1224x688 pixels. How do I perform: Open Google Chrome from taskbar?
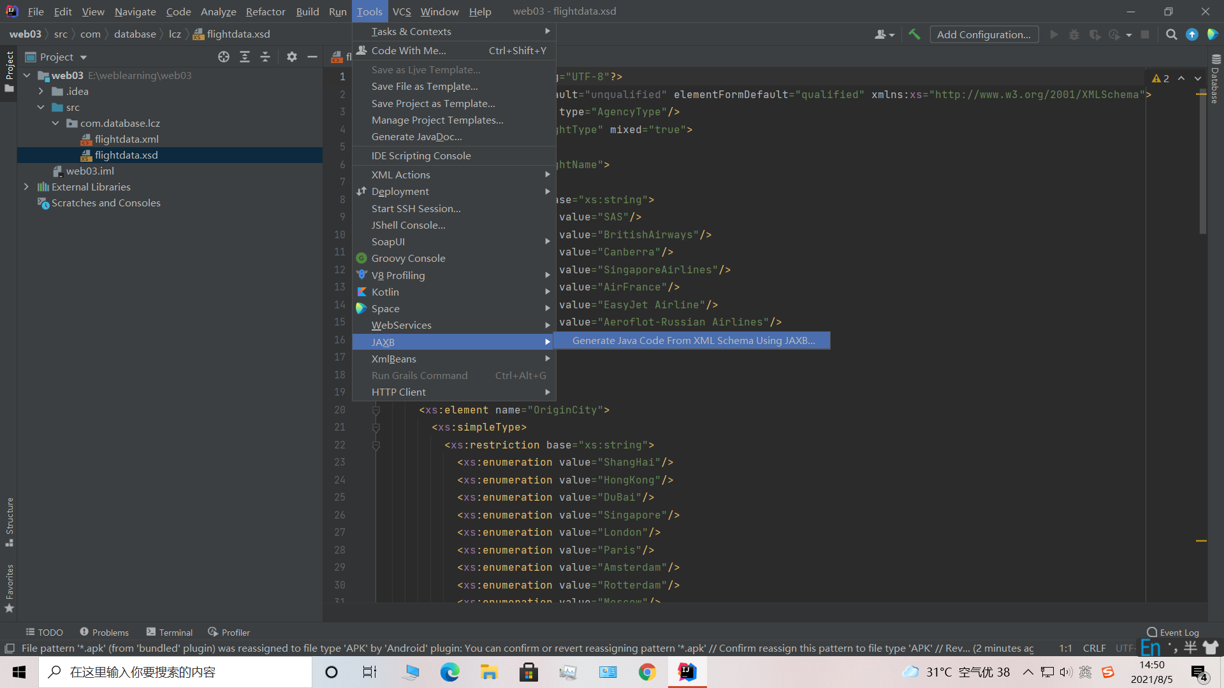647,672
